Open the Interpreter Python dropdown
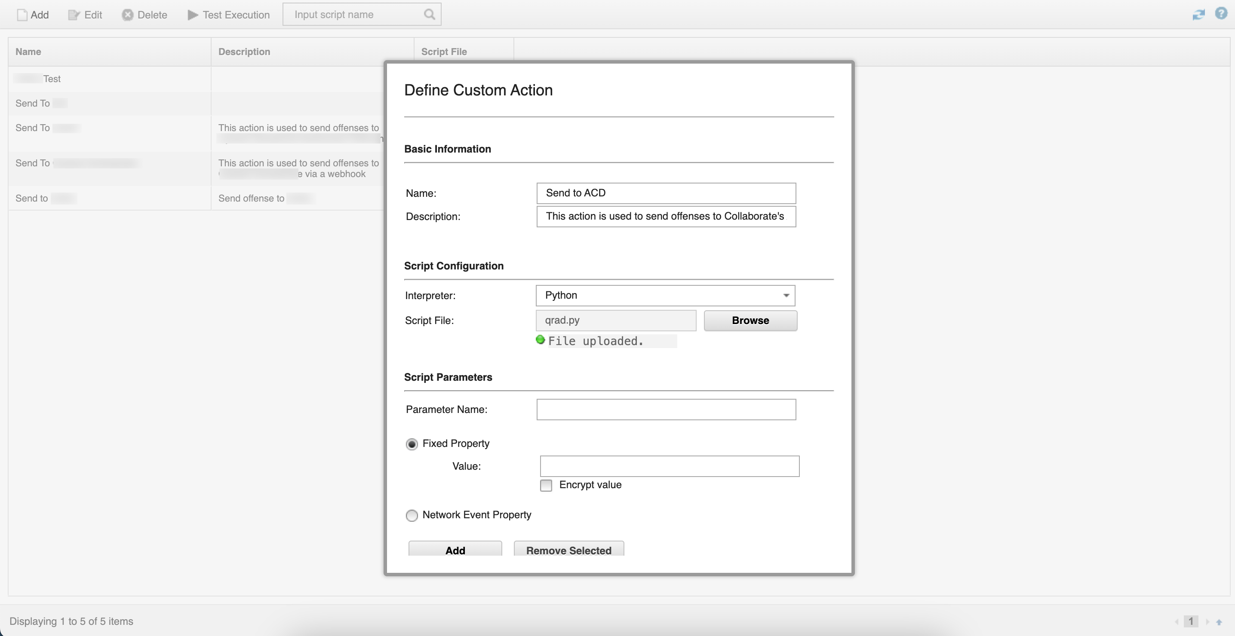Viewport: 1235px width, 636px height. (664, 295)
